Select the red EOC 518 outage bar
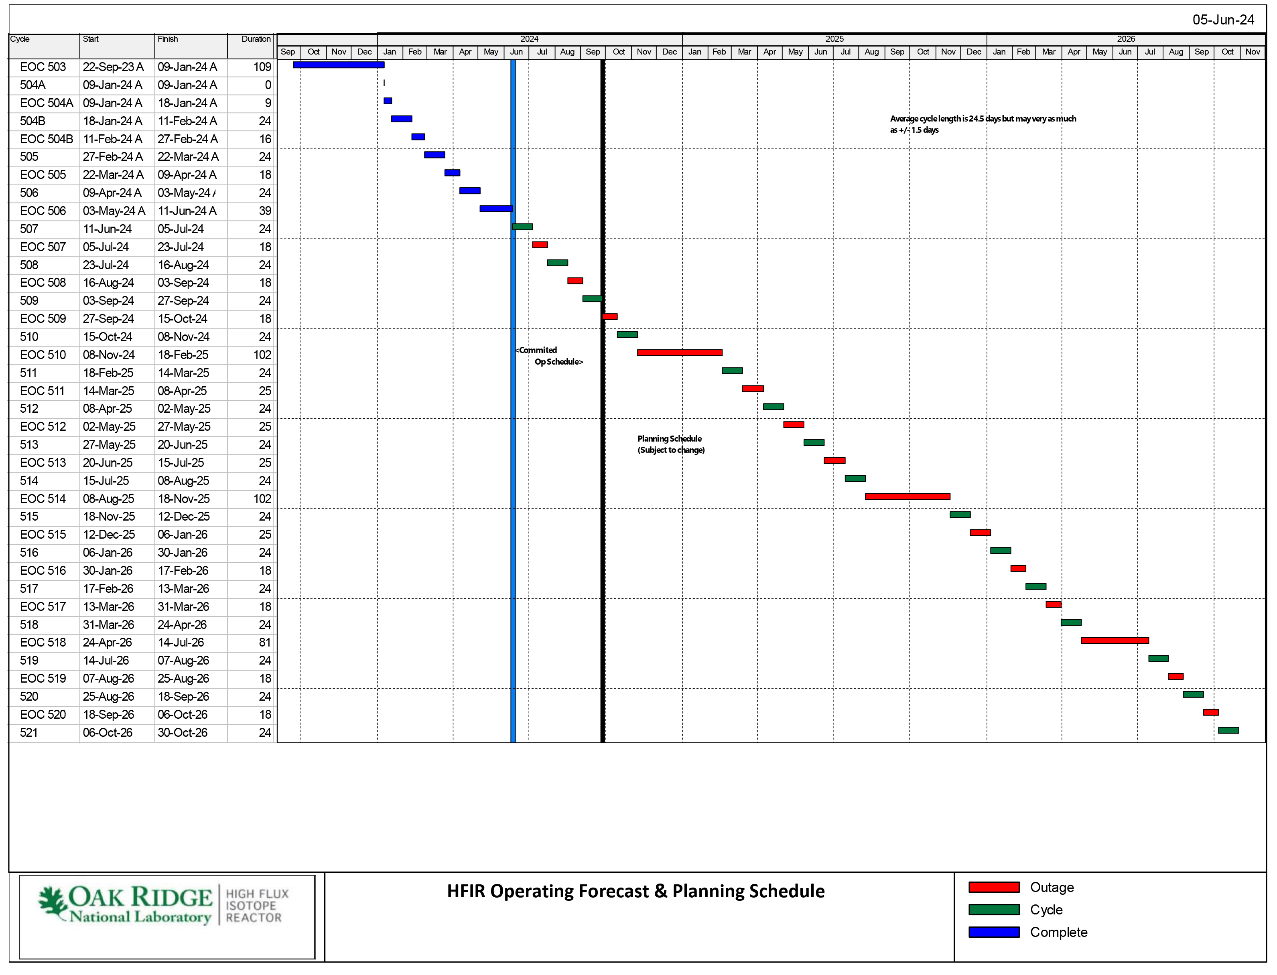 1115,641
